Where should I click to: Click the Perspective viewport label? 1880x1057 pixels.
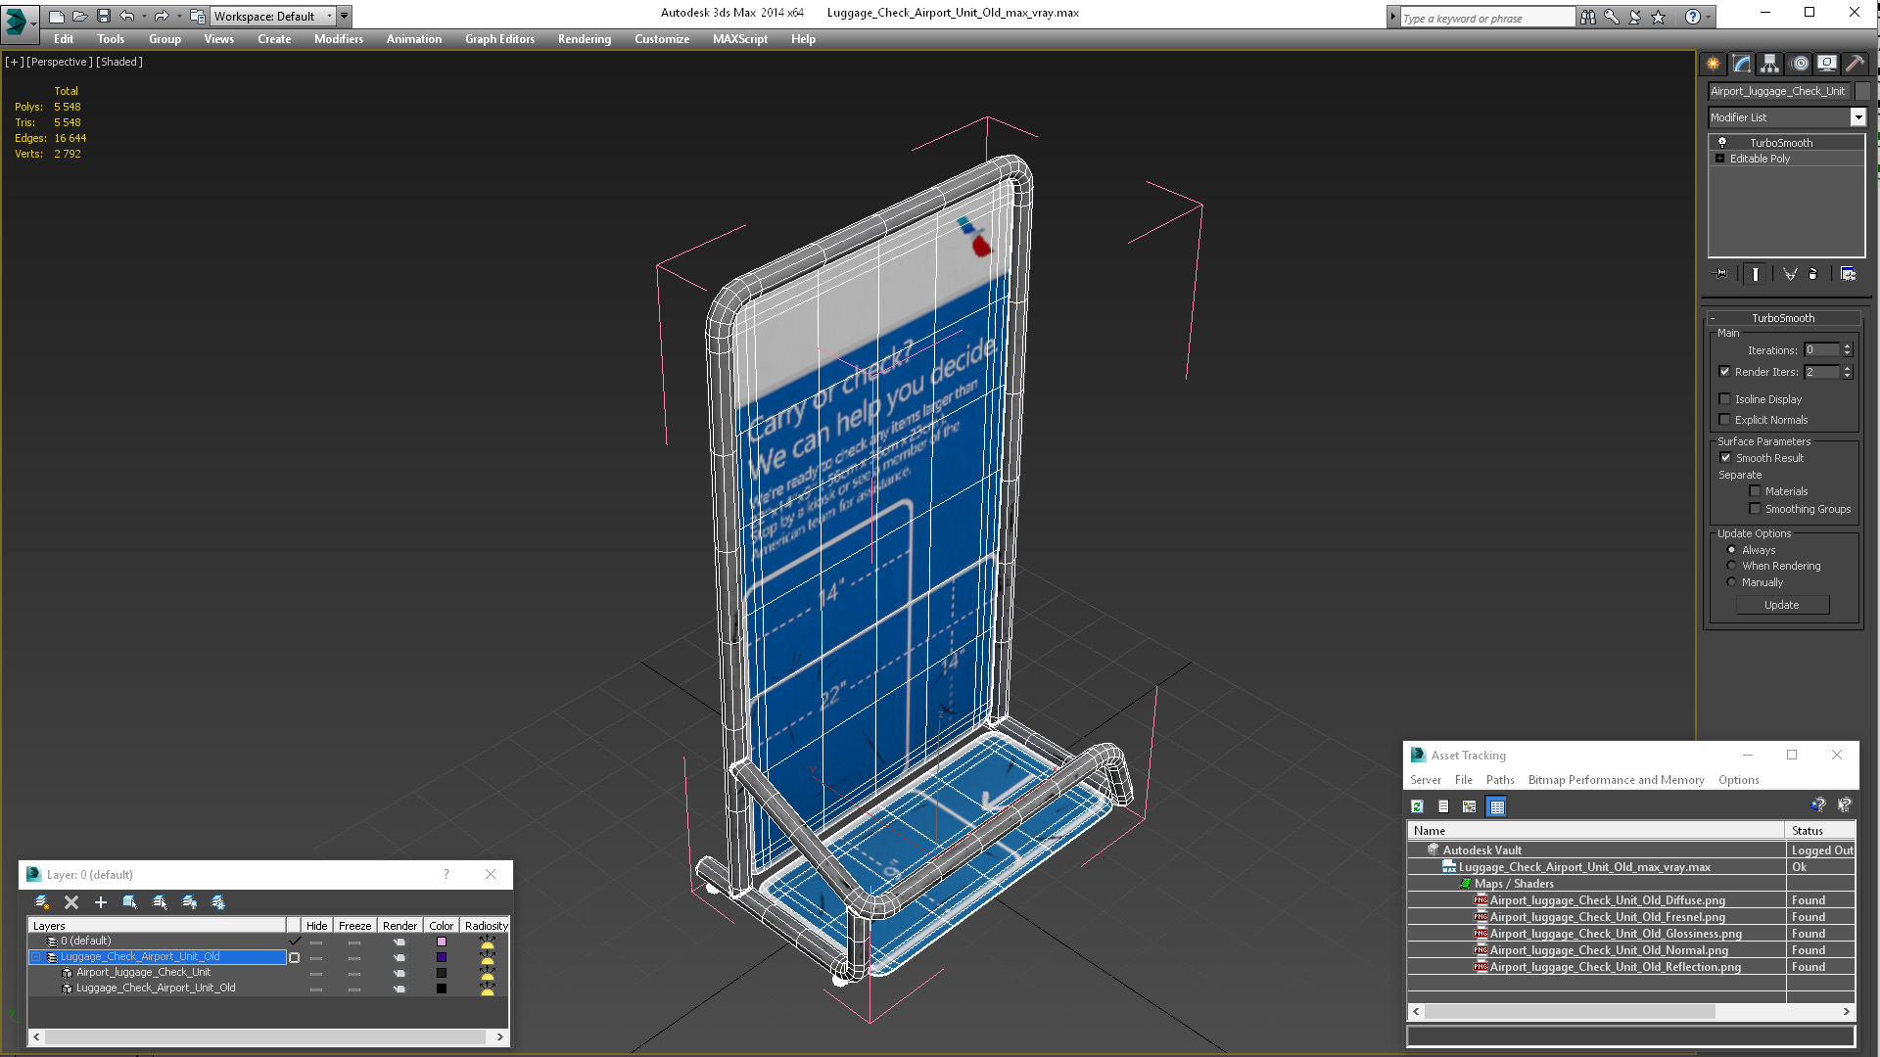tap(59, 62)
